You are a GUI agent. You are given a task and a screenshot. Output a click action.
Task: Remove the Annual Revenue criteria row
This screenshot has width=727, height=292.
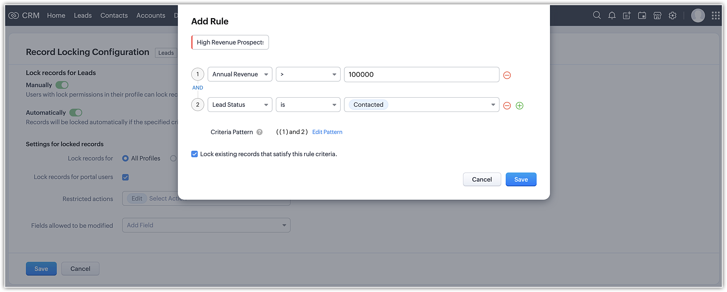pos(507,75)
